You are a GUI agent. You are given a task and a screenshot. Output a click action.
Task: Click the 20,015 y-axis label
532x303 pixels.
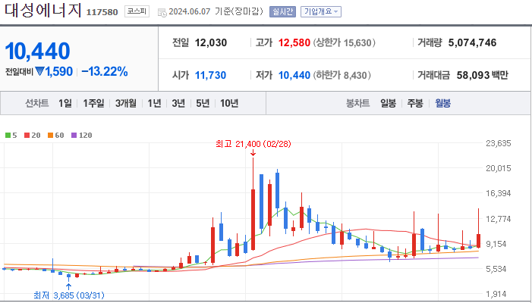[x=499, y=168]
